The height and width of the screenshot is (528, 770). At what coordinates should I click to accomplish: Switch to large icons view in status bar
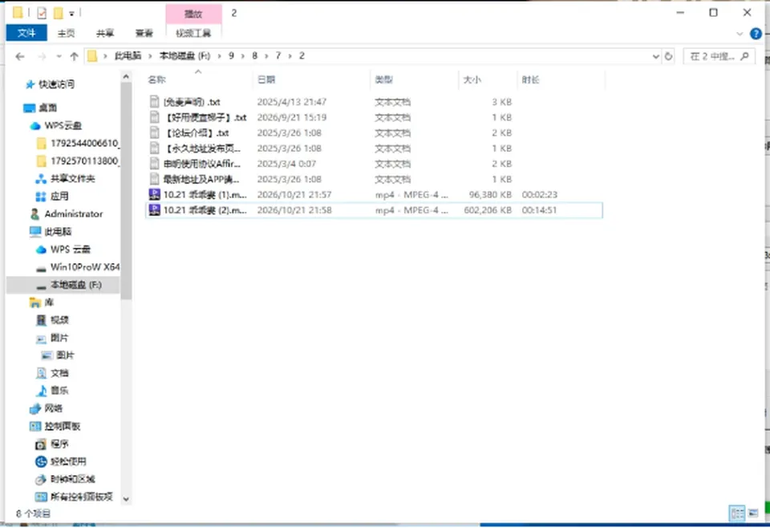tap(753, 514)
